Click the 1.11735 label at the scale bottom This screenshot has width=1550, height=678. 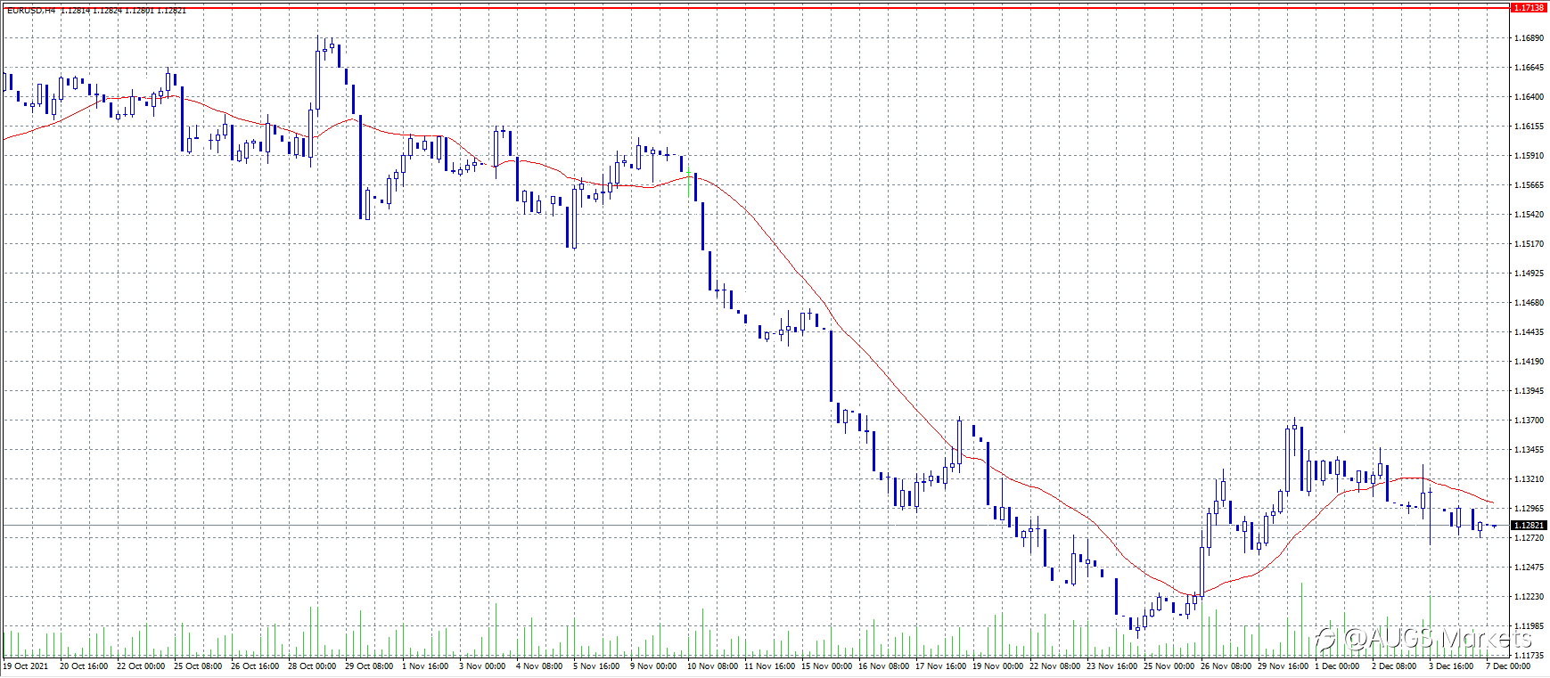(x=1529, y=655)
